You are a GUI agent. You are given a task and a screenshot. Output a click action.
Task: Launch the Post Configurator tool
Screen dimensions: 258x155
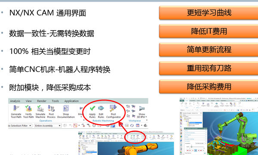pyautogui.click(x=114, y=112)
